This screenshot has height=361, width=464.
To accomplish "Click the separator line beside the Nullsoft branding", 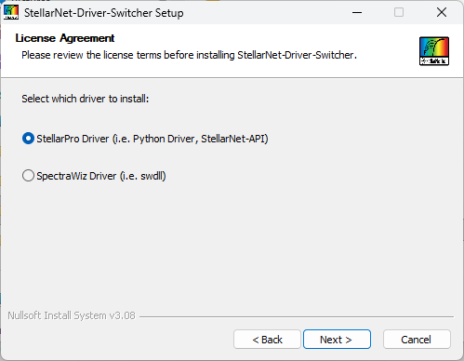I will coord(297,316).
